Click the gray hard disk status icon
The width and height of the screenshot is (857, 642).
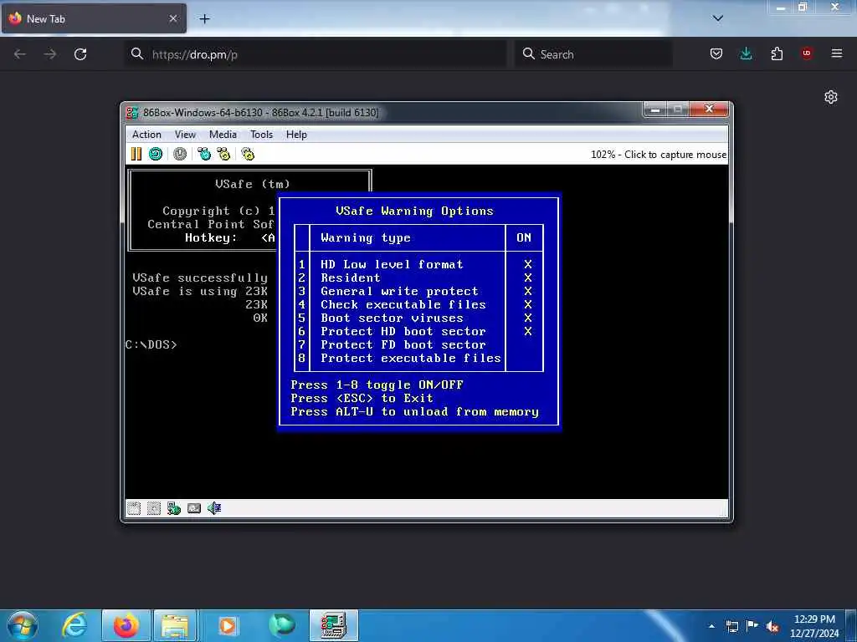[194, 508]
